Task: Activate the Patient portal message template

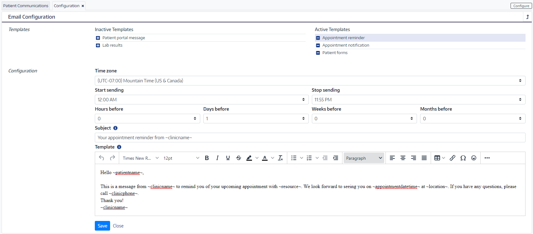Action: pyautogui.click(x=98, y=38)
